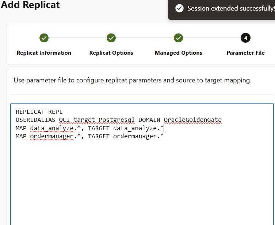Click the word 'OracleGoldenGate' in the editor
Image resolution: width=275 pixels, height=225 pixels.
click(192, 120)
